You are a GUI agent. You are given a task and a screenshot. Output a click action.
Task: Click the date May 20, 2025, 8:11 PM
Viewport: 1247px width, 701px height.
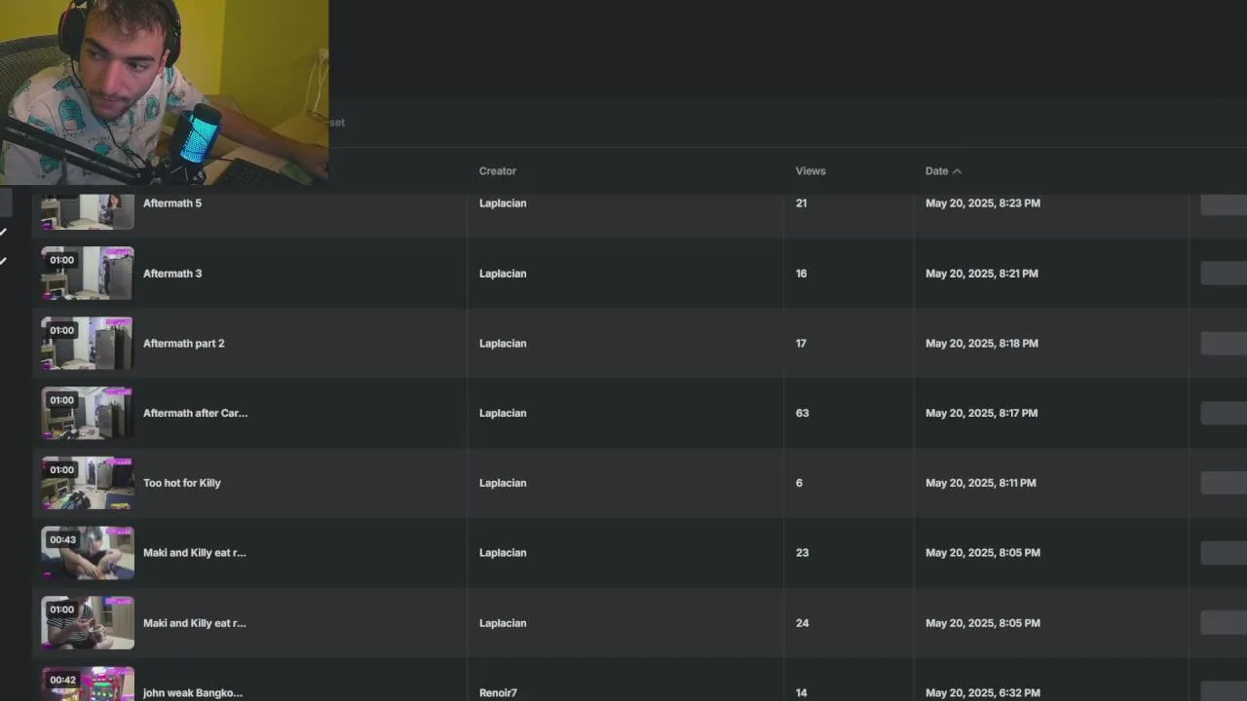981,483
